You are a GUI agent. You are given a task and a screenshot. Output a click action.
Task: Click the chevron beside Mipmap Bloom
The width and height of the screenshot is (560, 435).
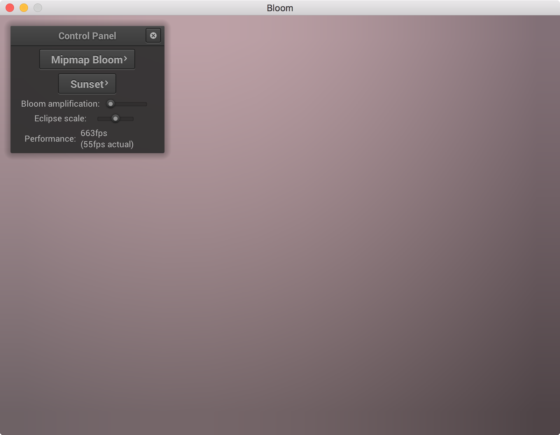125,59
